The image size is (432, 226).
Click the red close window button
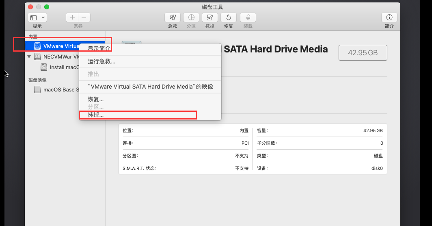coord(30,7)
